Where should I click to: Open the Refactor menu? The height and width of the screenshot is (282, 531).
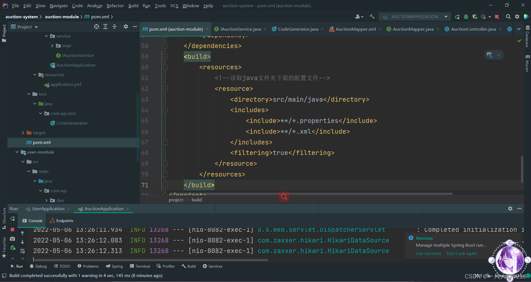[x=115, y=6]
